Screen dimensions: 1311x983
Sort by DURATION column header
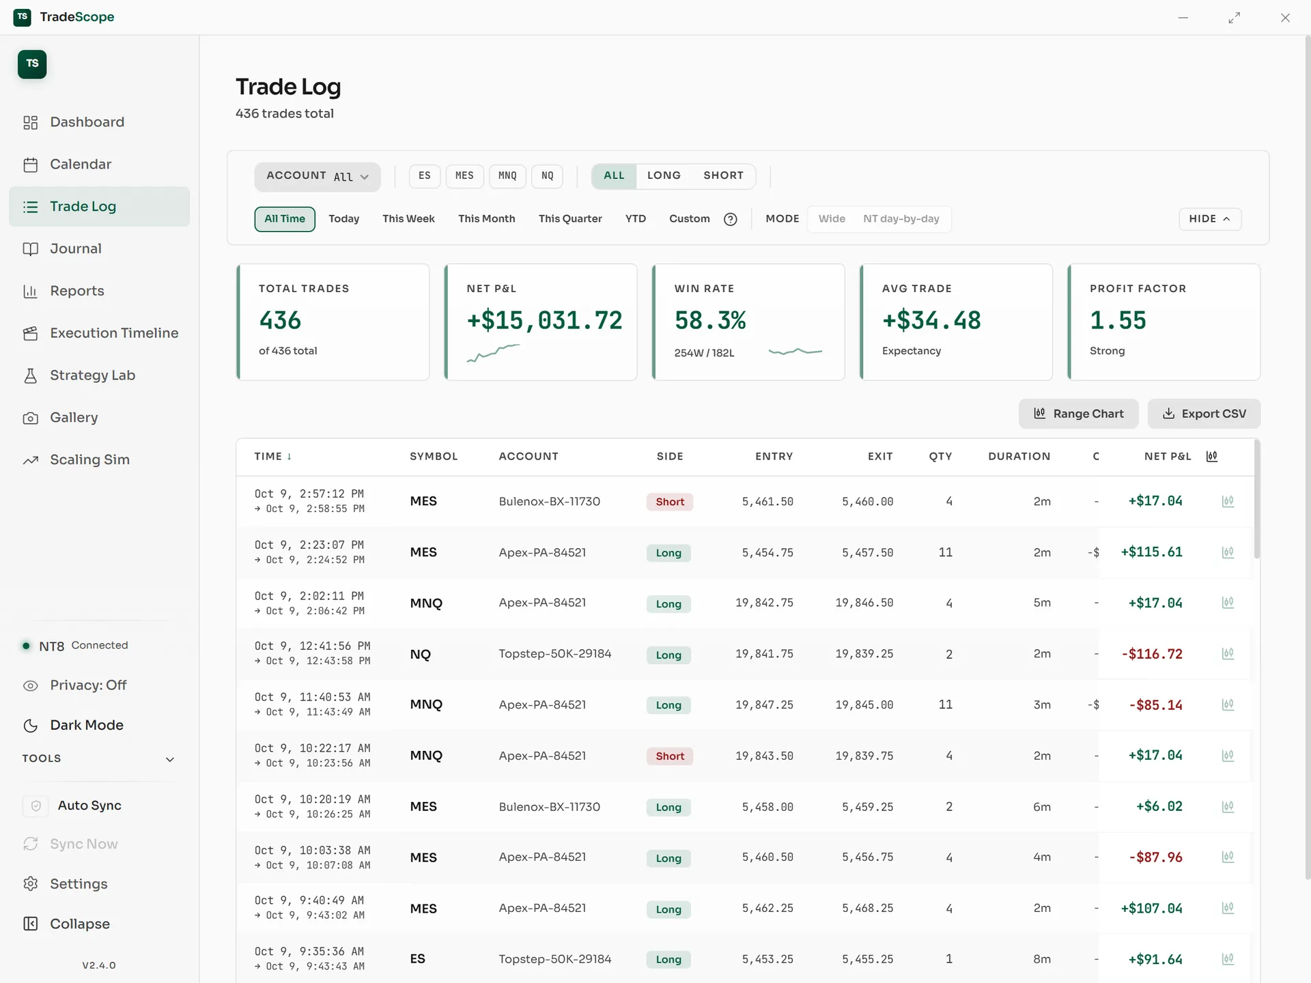tap(1019, 457)
